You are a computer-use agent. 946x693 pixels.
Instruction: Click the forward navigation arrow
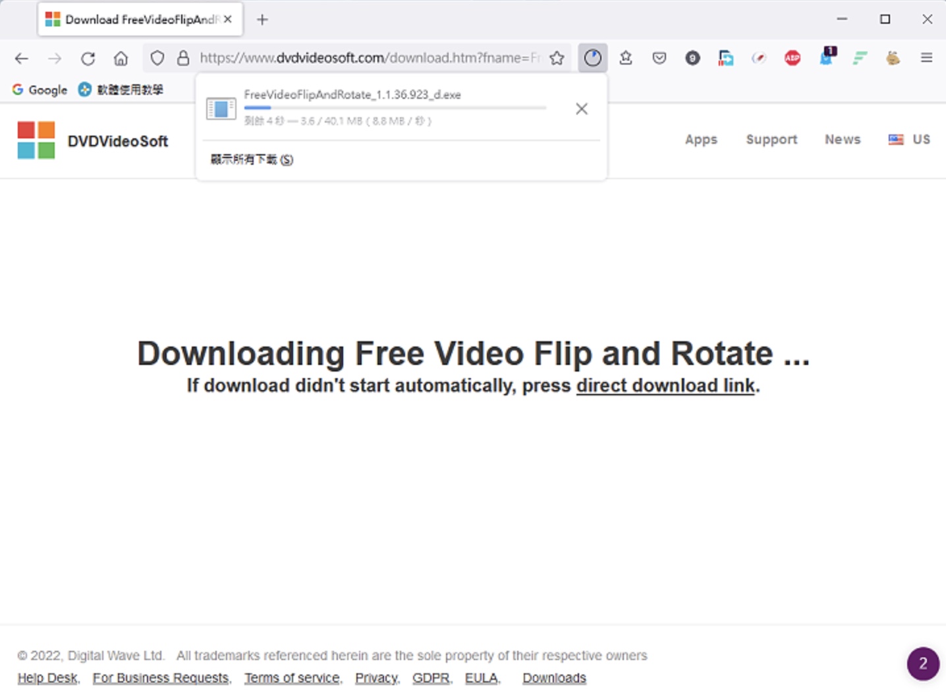55,58
